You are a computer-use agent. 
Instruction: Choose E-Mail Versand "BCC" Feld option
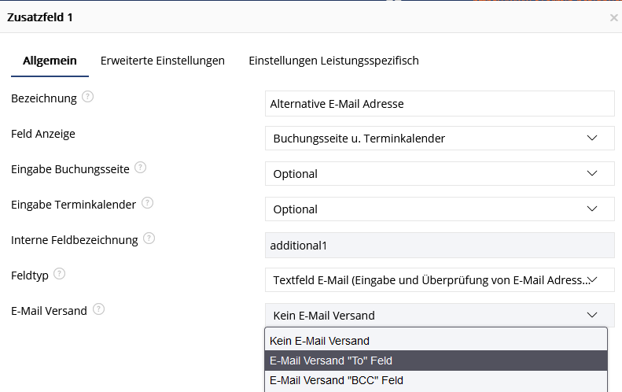pos(436,380)
